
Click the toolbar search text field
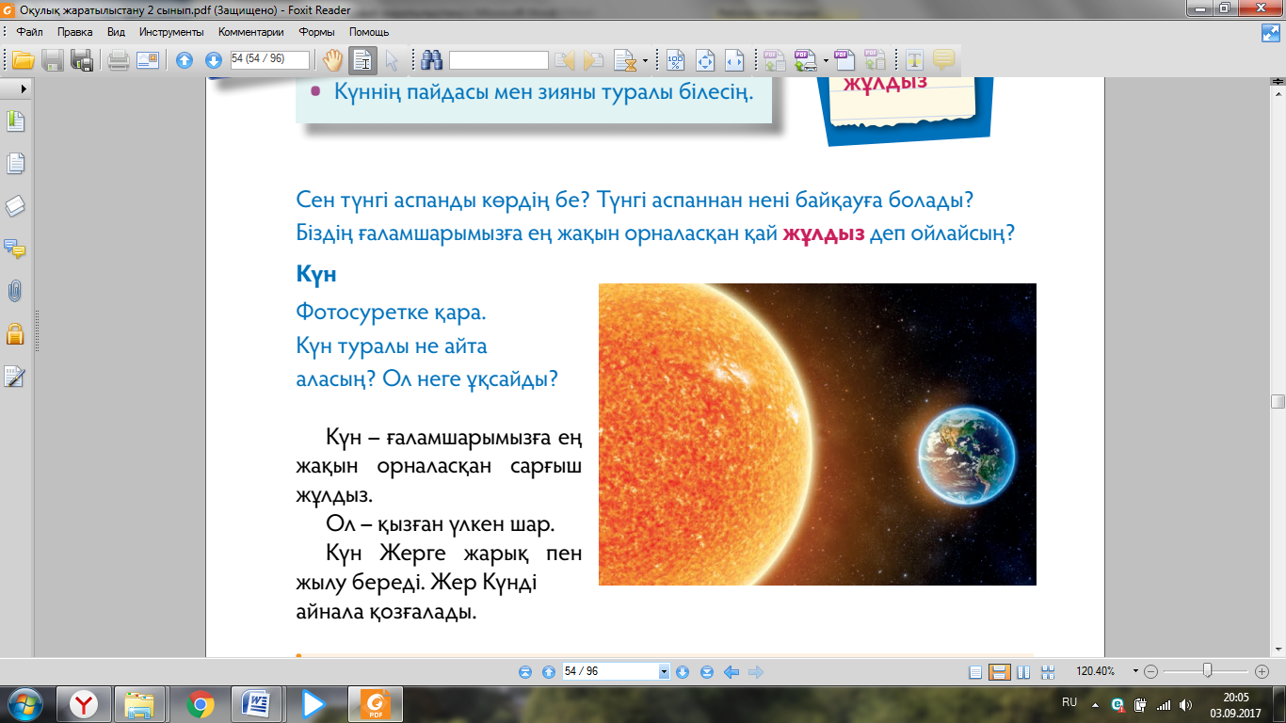click(499, 60)
